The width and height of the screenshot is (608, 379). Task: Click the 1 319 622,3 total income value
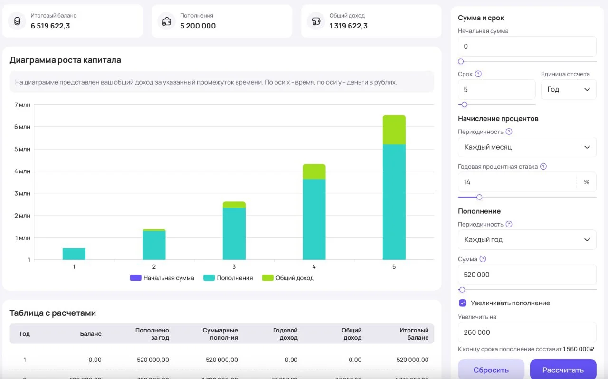(x=348, y=26)
